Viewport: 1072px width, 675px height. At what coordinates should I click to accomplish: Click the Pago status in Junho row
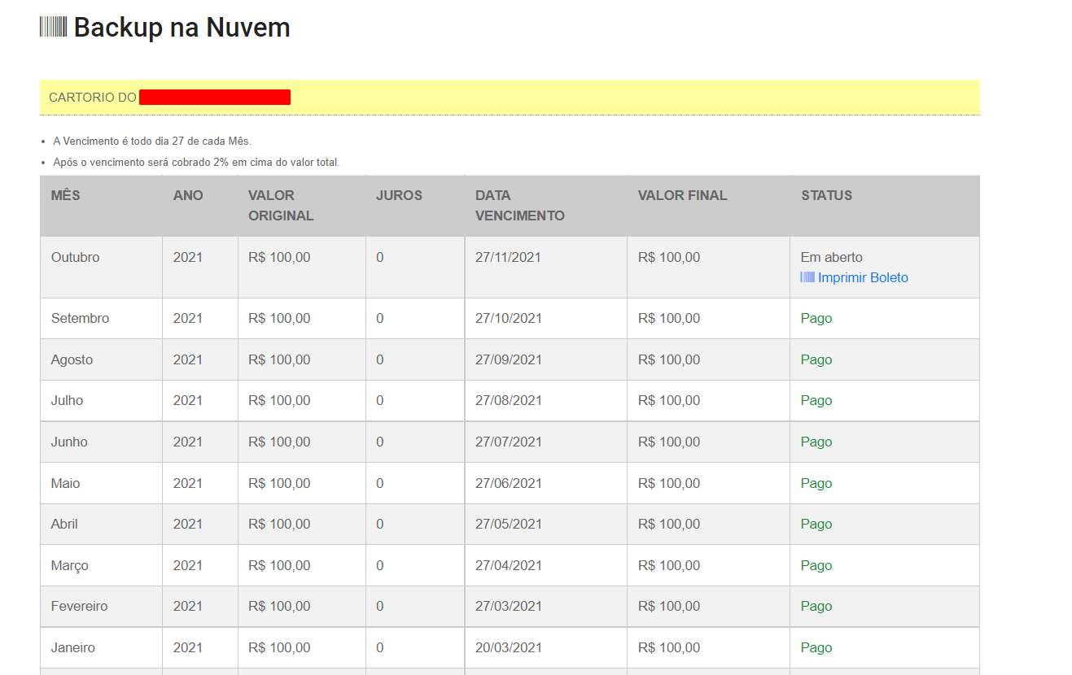click(x=816, y=442)
